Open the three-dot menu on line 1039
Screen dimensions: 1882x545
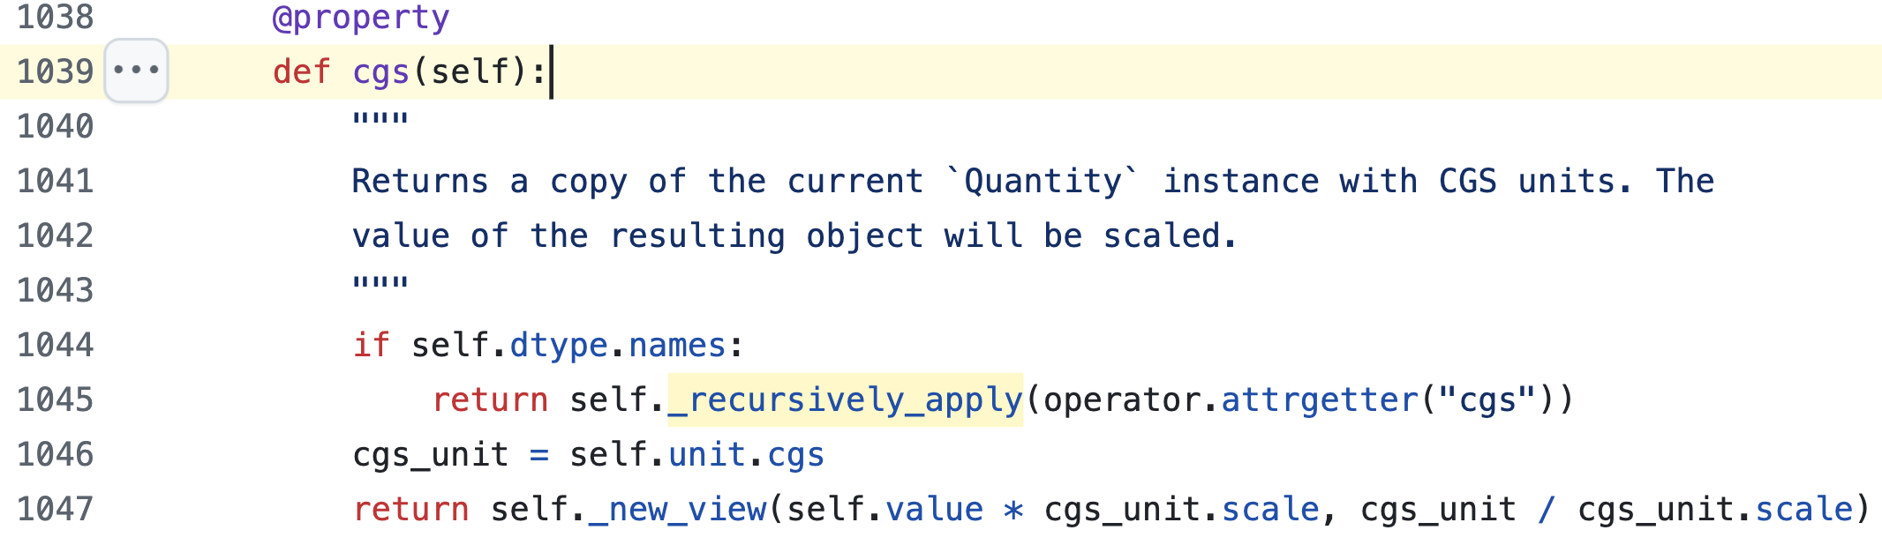pyautogui.click(x=136, y=71)
